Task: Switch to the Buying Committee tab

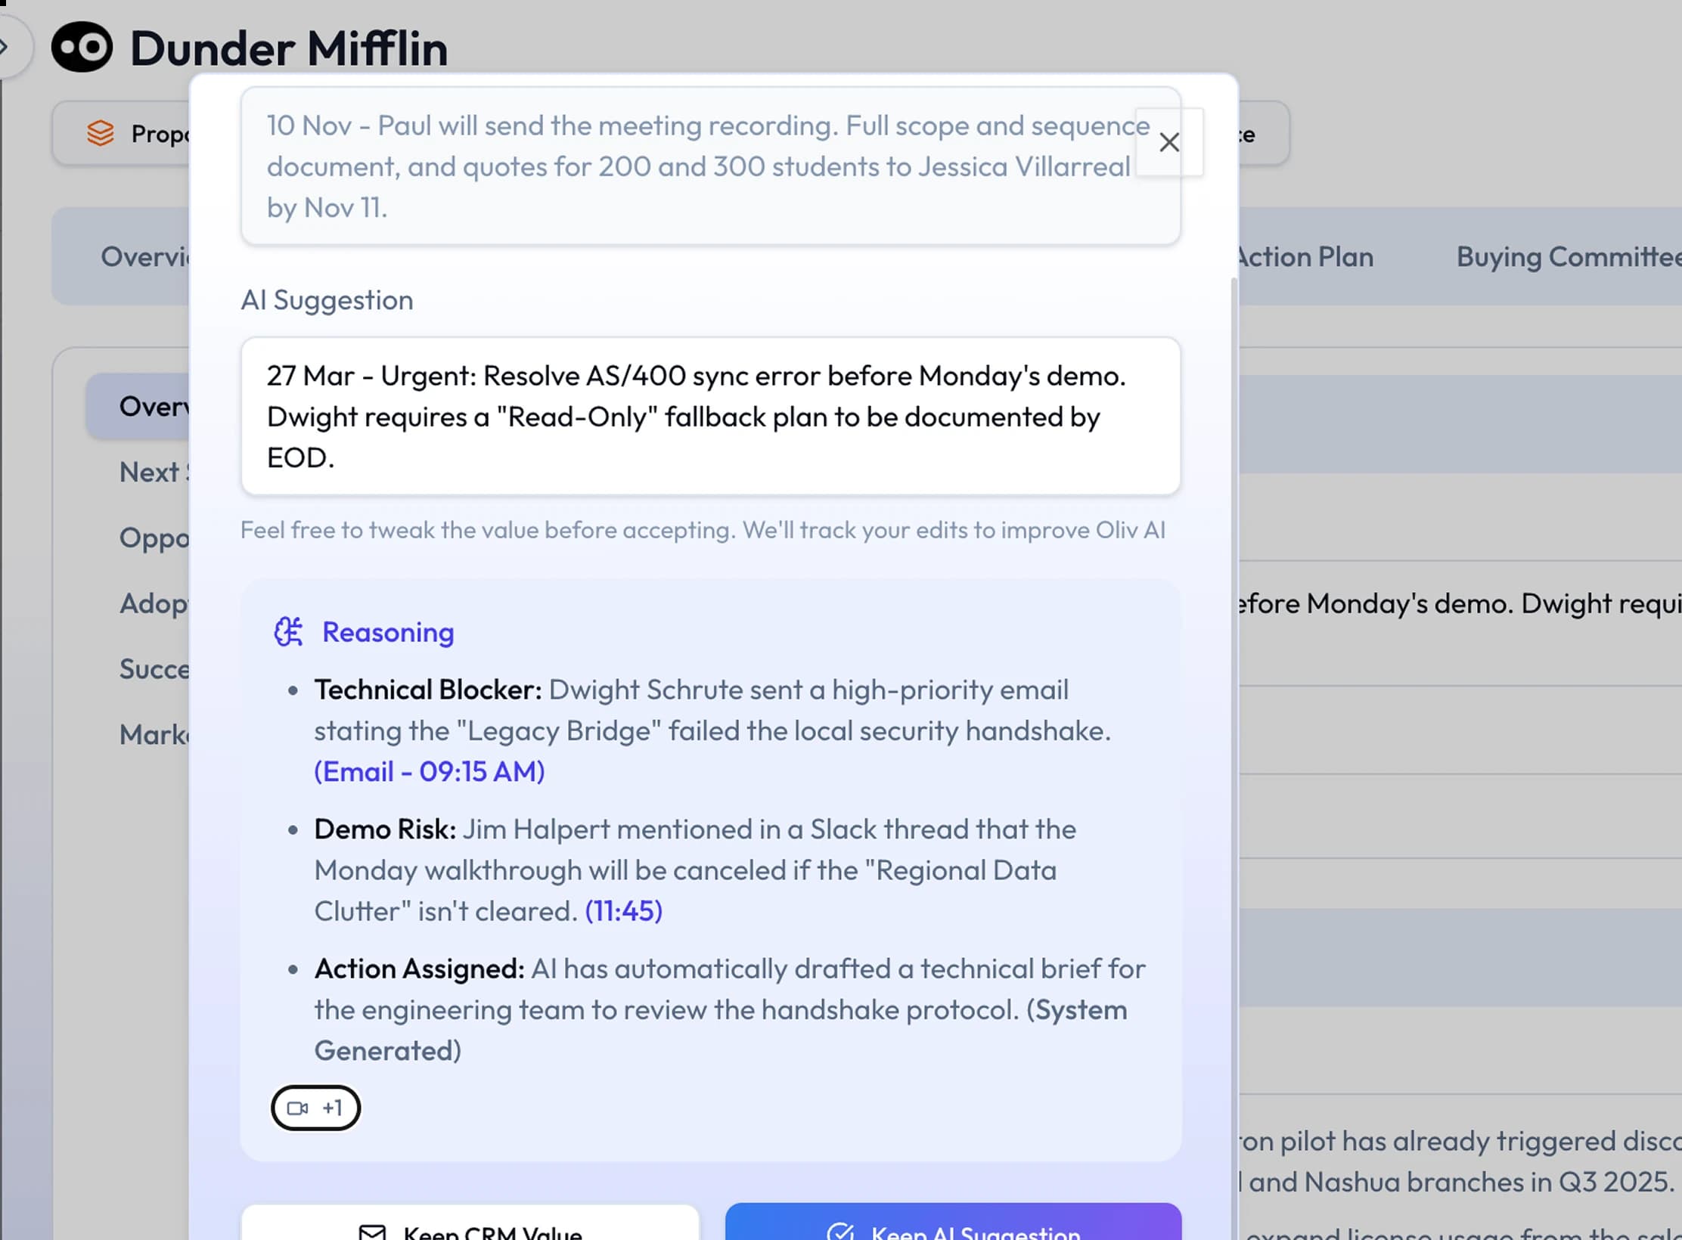Action: (x=1569, y=257)
